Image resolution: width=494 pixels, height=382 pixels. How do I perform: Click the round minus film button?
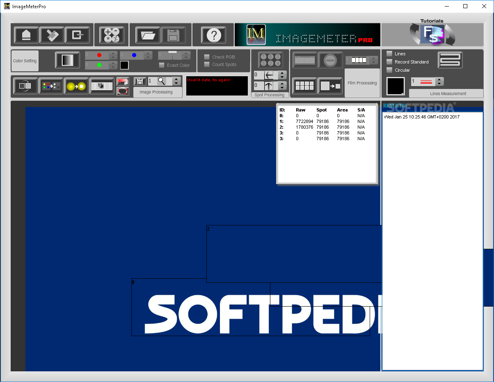point(330,60)
